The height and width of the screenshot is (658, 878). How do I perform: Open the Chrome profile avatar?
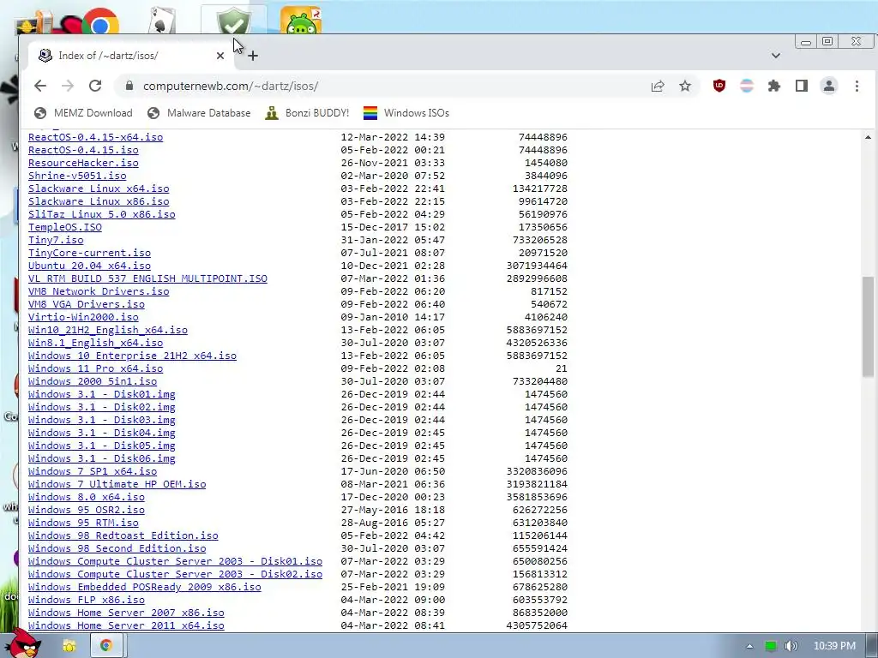pos(829,86)
